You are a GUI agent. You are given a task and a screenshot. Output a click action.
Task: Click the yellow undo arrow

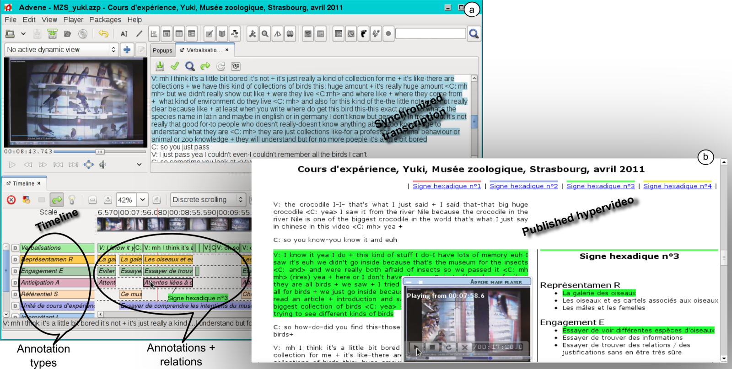103,34
